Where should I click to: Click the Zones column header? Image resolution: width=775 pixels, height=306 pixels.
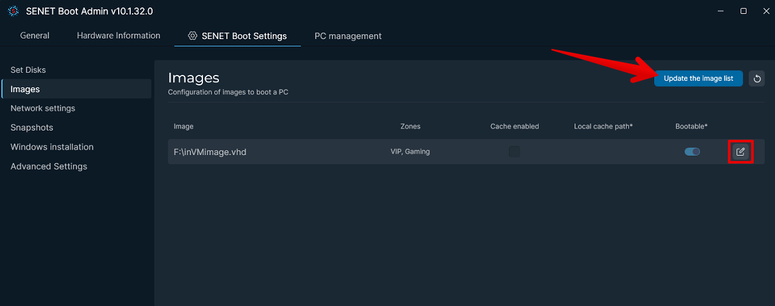(x=410, y=127)
